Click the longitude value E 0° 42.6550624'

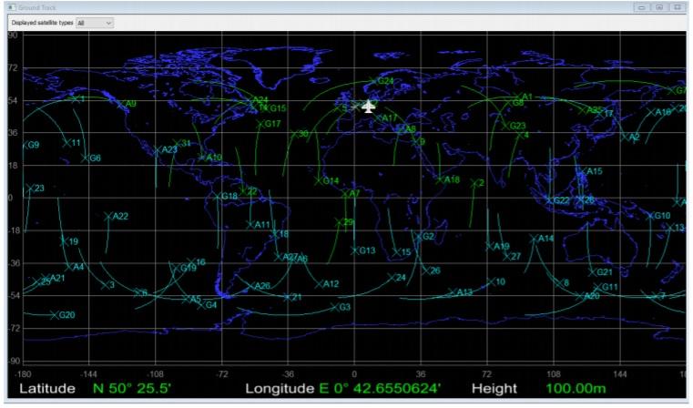tap(381, 389)
